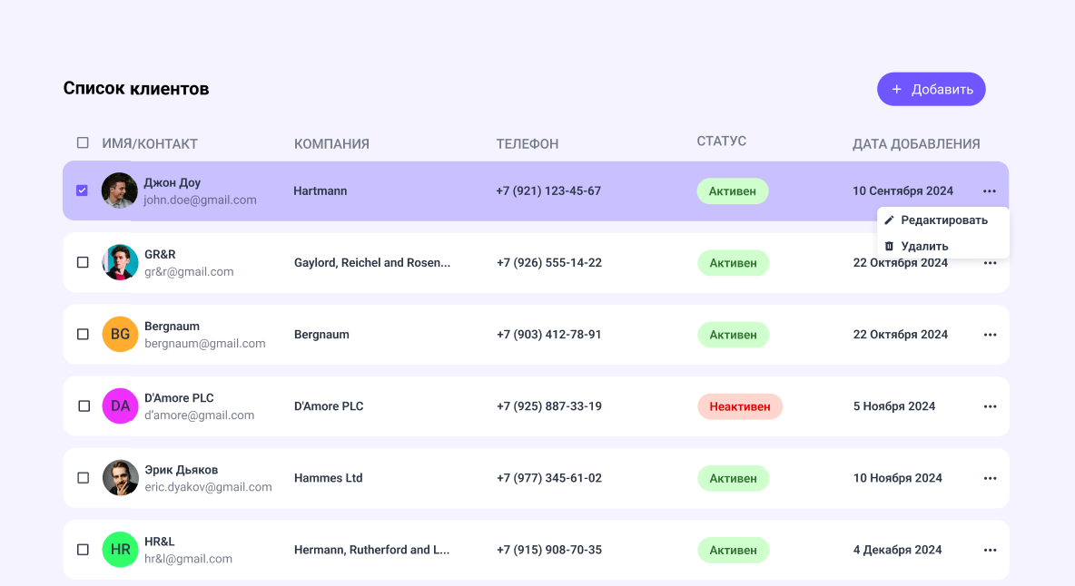
Task: Open row actions for HR&L
Action: pyautogui.click(x=990, y=550)
